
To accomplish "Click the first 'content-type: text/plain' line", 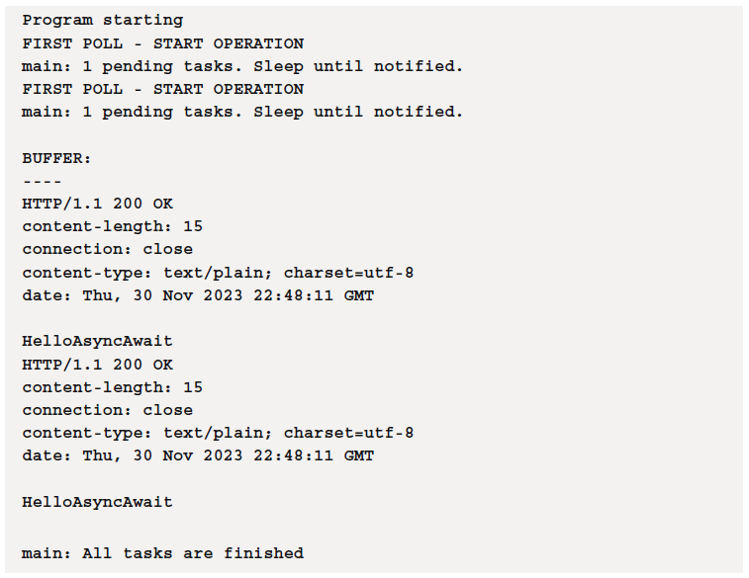I will pyautogui.click(x=218, y=273).
